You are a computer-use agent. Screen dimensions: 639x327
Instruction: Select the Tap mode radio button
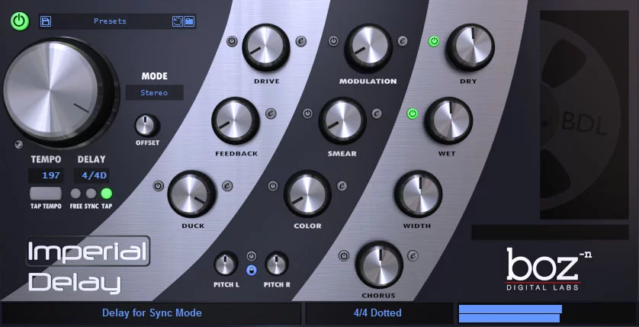pyautogui.click(x=107, y=193)
